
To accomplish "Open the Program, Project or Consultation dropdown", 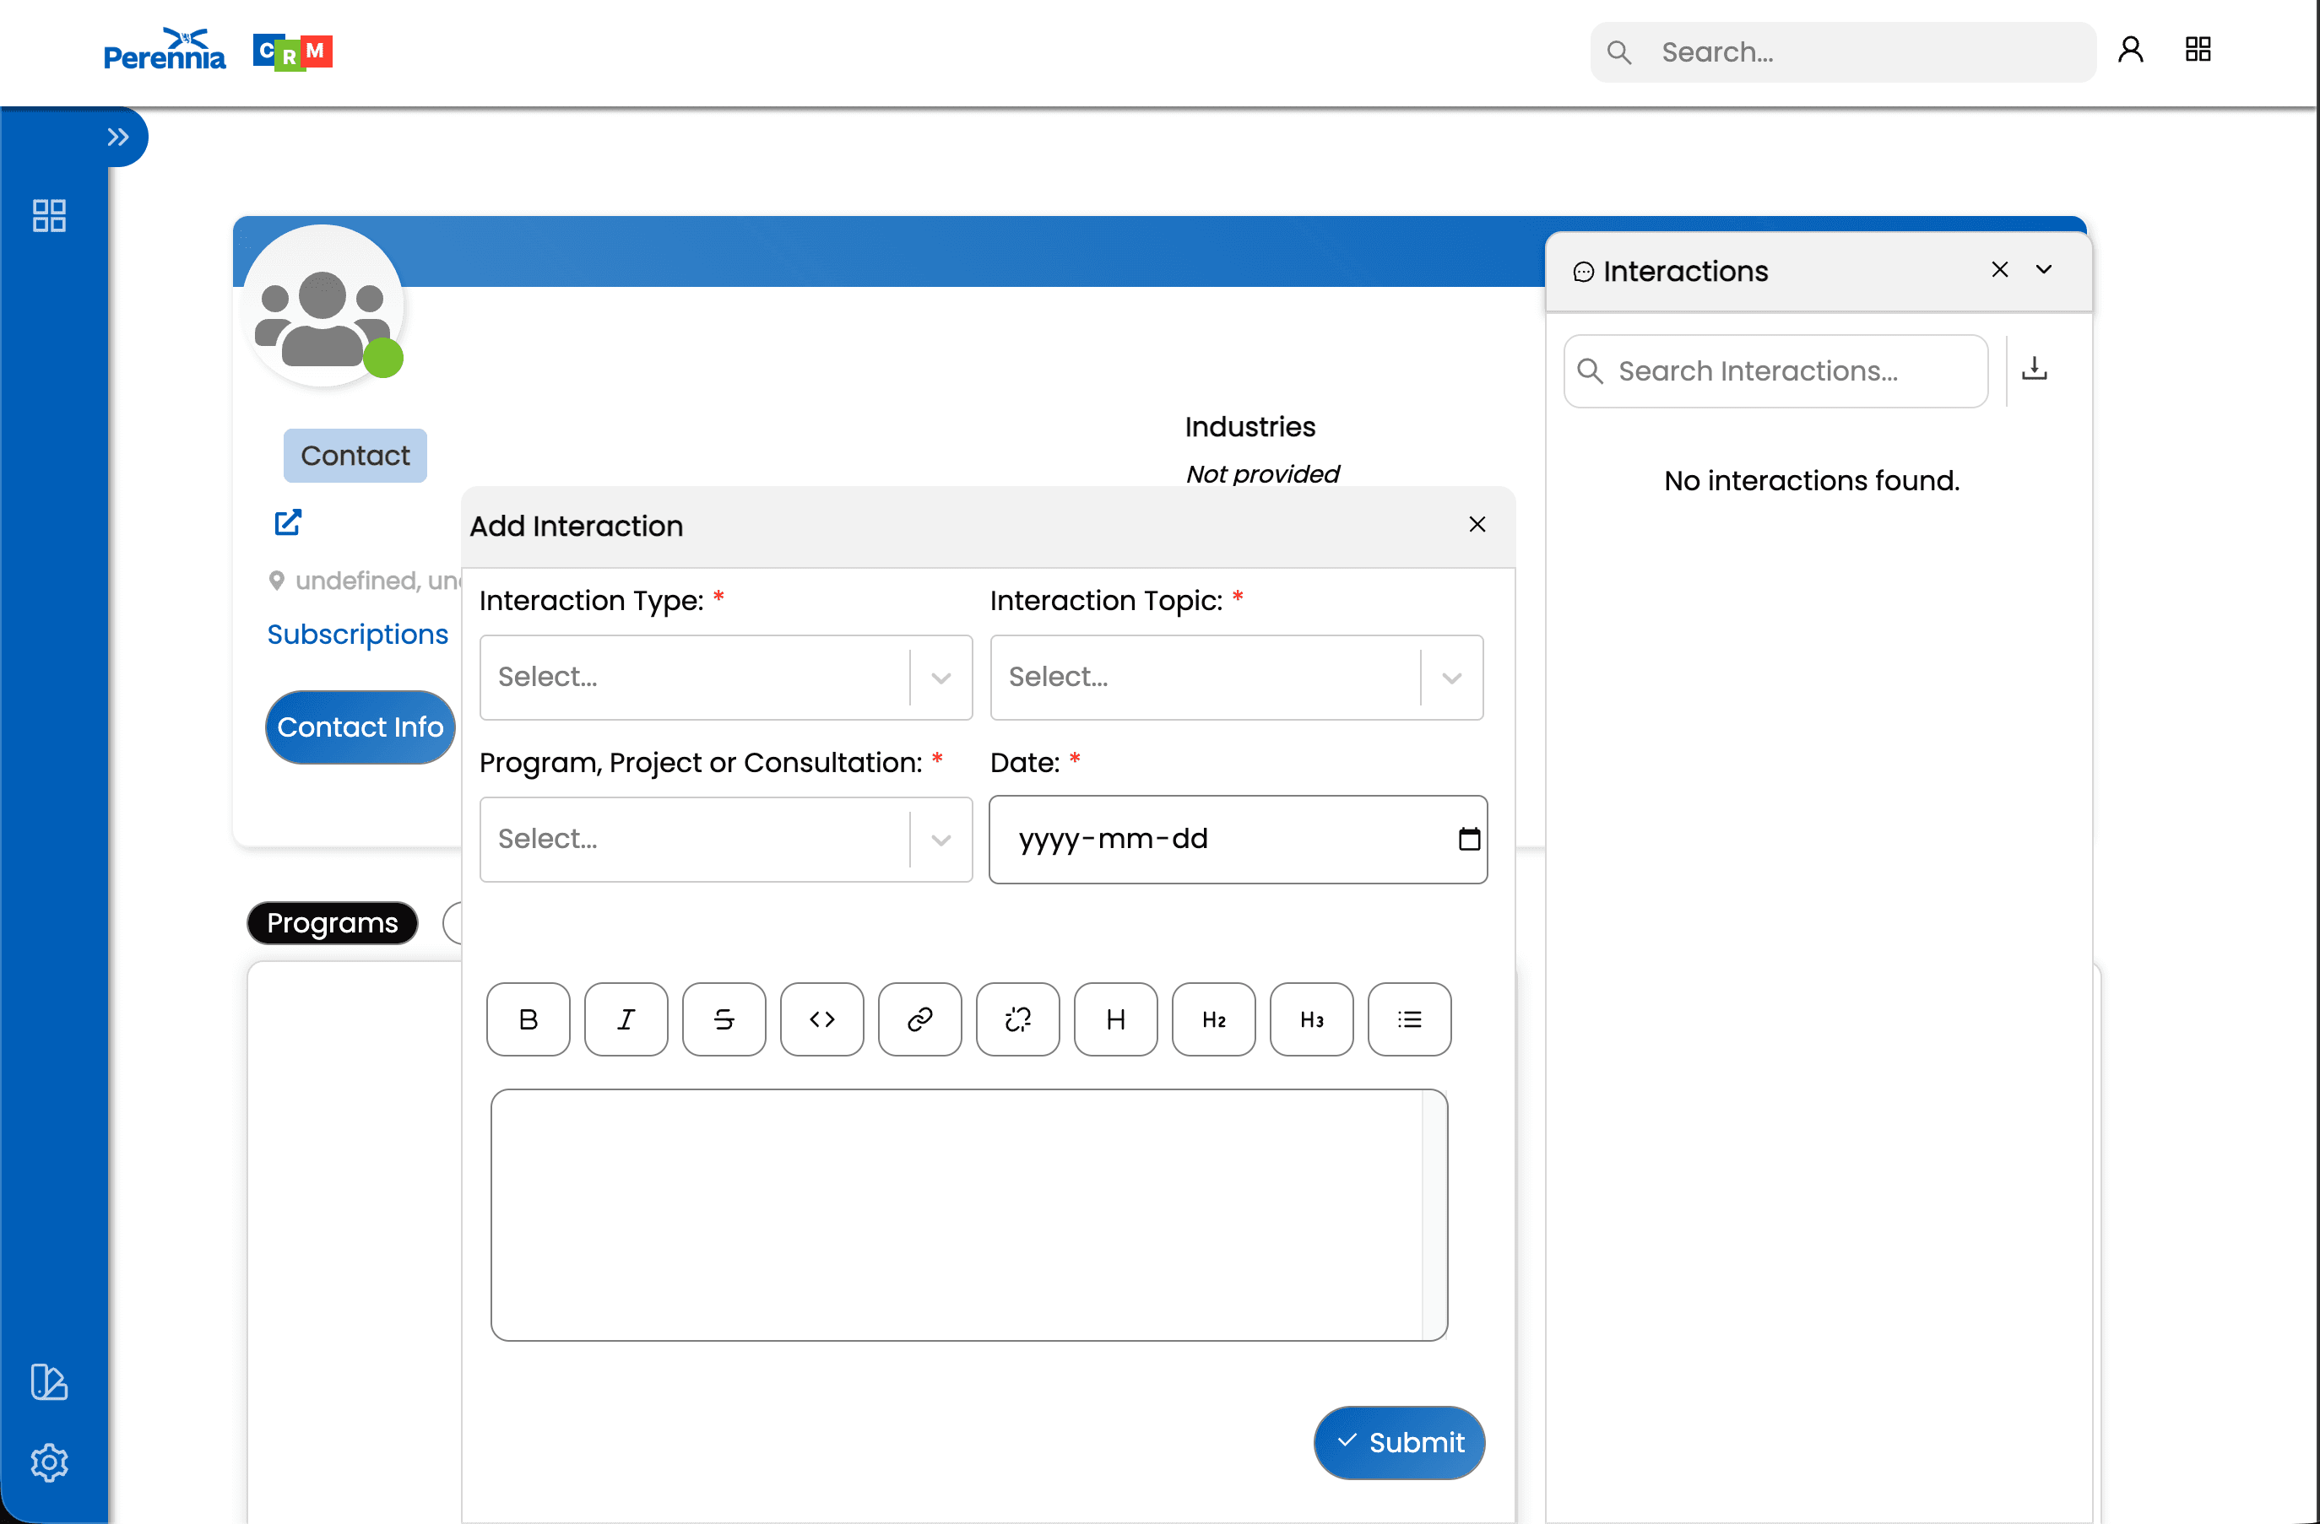I will [726, 839].
